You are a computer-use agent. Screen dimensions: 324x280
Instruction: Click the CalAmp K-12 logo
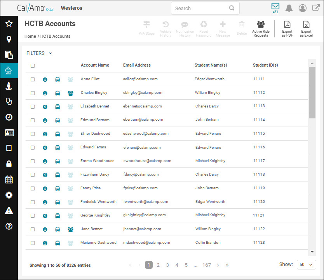click(x=35, y=8)
